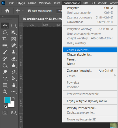The image size is (118, 128).
Task: Open the tool preset picker arrow
Action: [x=23, y=11]
